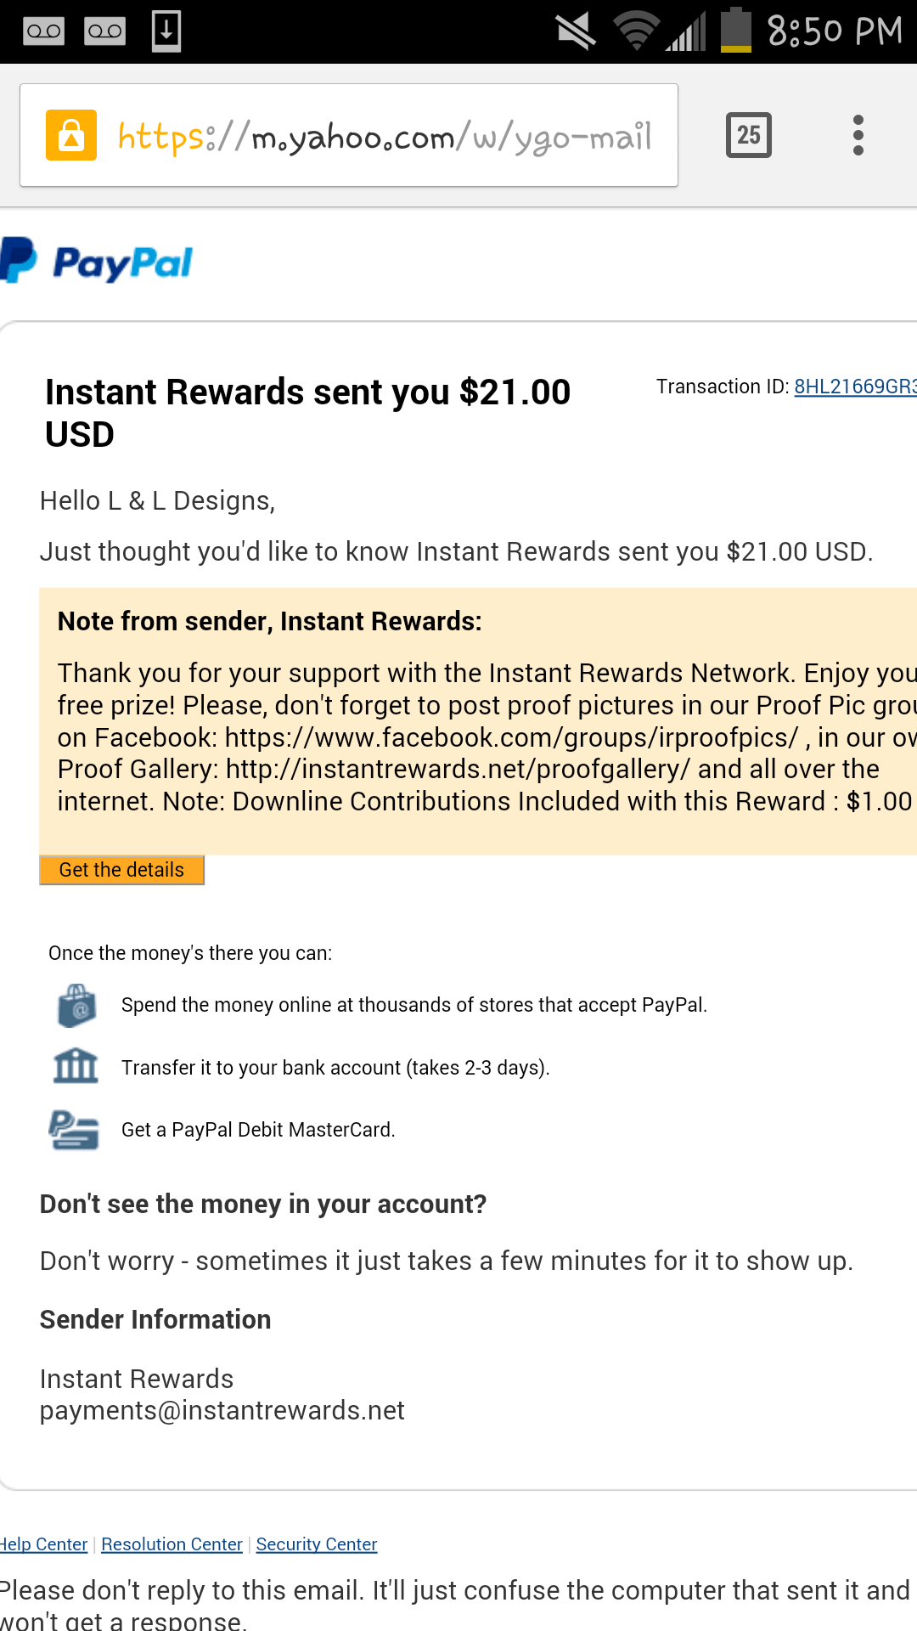Image resolution: width=917 pixels, height=1631 pixels.
Task: Click the shopping bag spend-online icon
Action: pos(76,1006)
